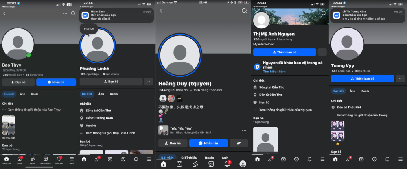Open the Bộ sưu tập collection thumbnail
407x169 pixels.
pos(9,125)
